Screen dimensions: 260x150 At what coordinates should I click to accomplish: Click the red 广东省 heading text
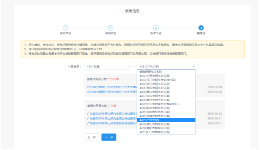click(x=112, y=106)
